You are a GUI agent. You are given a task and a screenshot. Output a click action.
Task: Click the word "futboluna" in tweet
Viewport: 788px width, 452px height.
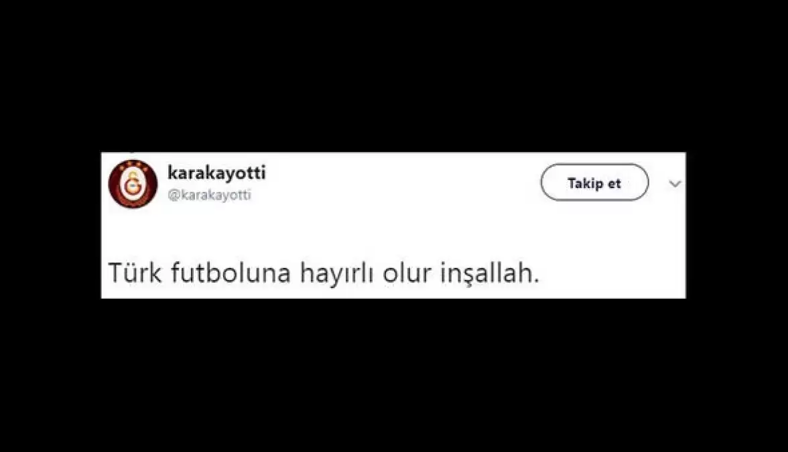[x=231, y=273]
